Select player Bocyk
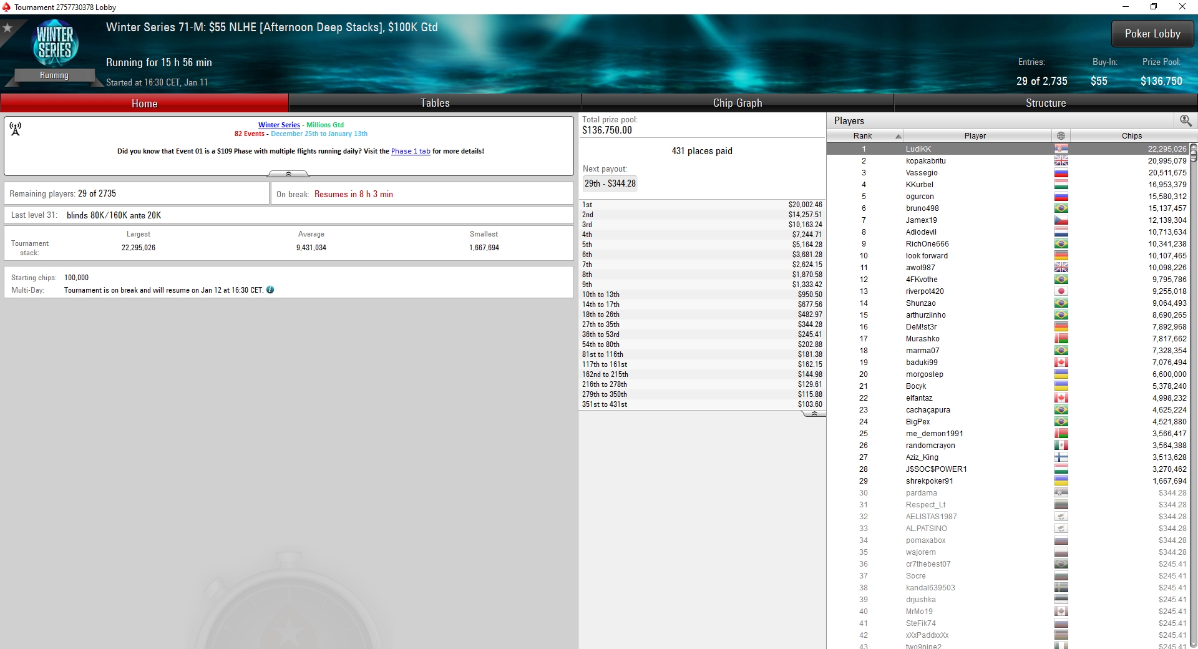The height and width of the screenshot is (649, 1198). click(1008, 386)
